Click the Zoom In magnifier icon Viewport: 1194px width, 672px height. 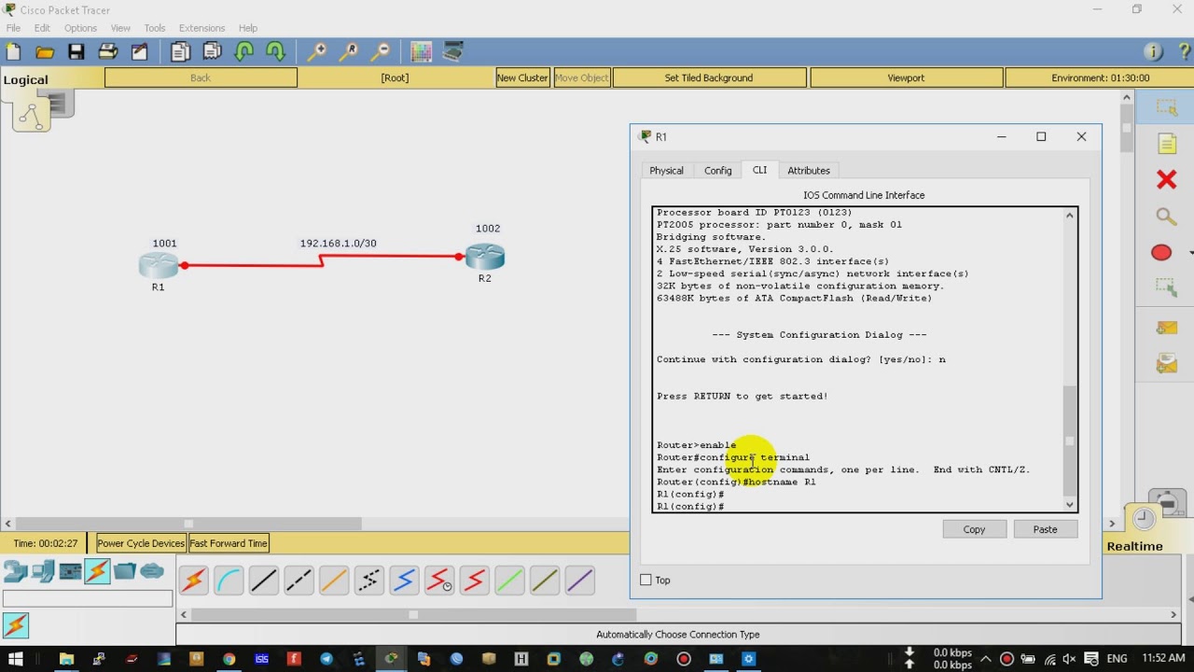point(317,52)
